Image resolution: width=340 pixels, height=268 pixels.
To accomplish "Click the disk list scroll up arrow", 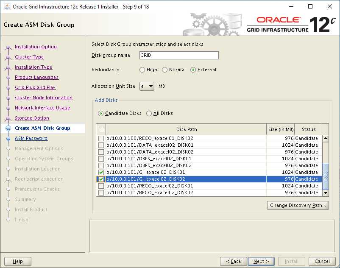I will [x=326, y=138].
